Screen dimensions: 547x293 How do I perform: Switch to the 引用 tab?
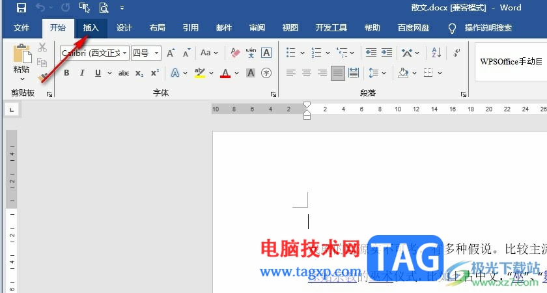(x=190, y=28)
